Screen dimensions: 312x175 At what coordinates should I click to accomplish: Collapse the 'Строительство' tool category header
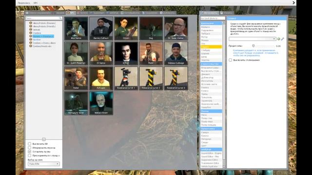(211, 64)
